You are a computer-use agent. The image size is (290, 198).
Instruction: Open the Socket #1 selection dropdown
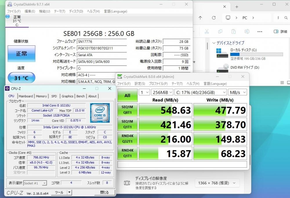[x=35, y=183]
